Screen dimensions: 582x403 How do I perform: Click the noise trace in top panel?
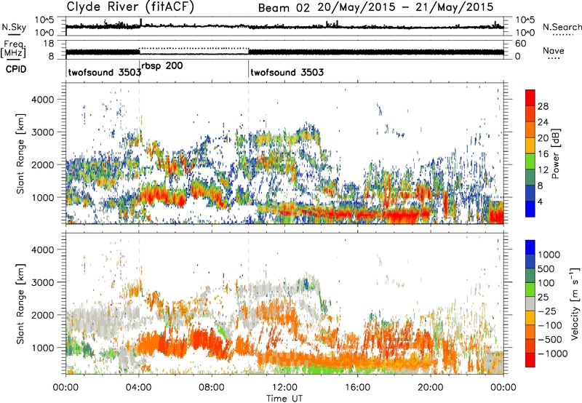point(284,26)
